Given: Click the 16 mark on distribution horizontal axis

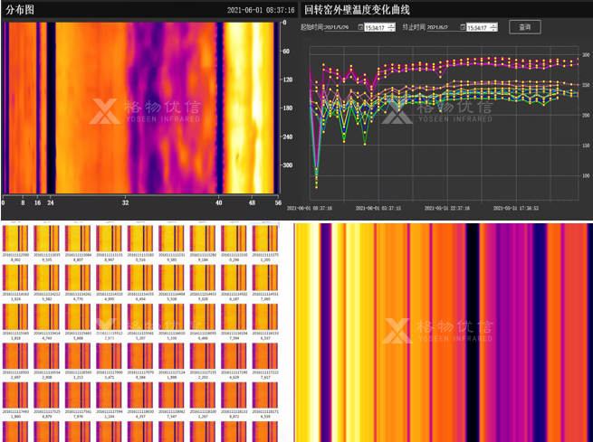Looking at the screenshot, I should click(37, 202).
